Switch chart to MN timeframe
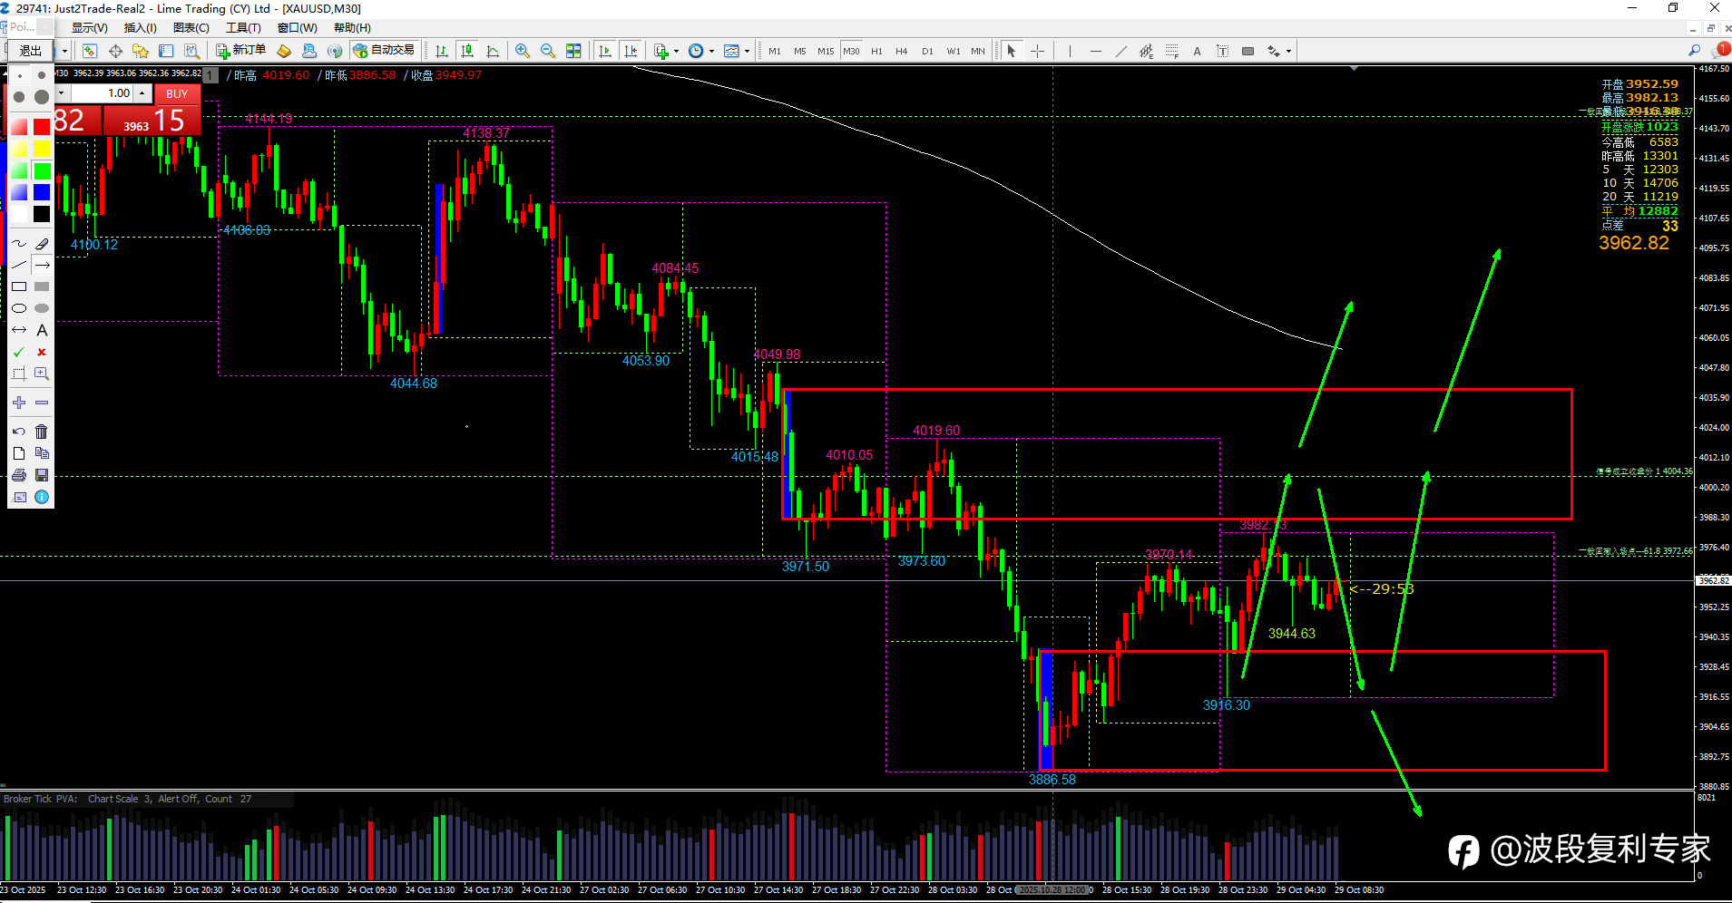Viewport: 1732px width, 903px height. (x=978, y=51)
